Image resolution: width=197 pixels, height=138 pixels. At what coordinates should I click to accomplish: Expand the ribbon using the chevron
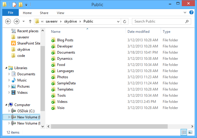tap(184, 13)
